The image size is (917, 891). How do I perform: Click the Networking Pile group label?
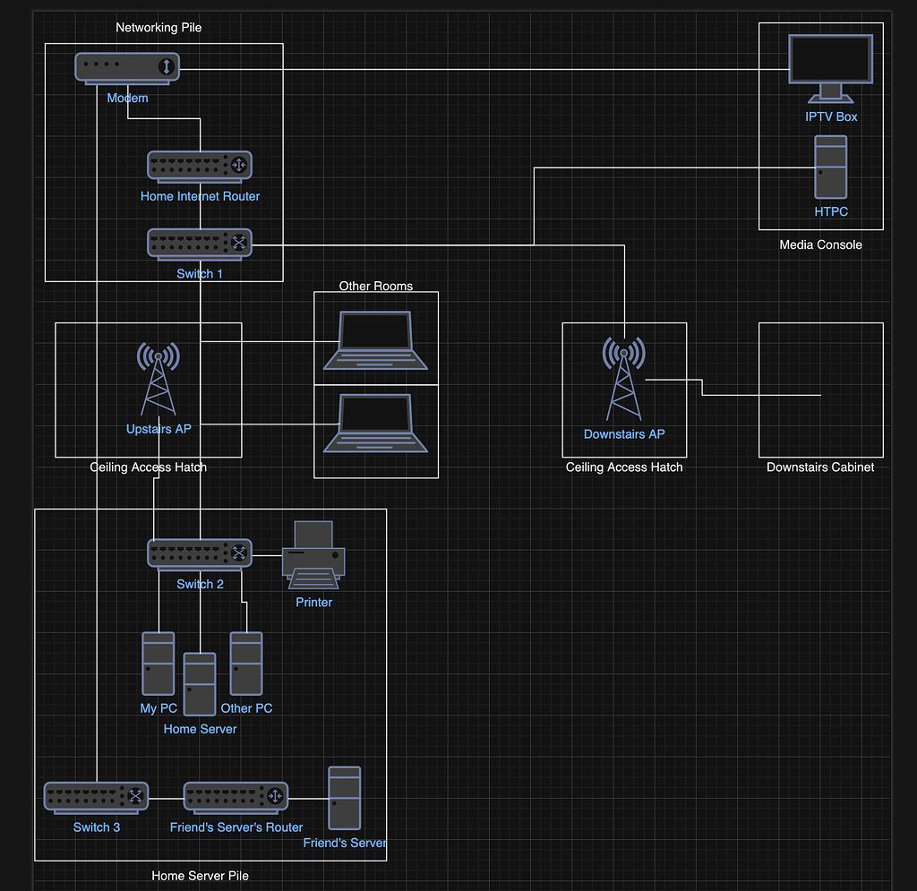159,28
